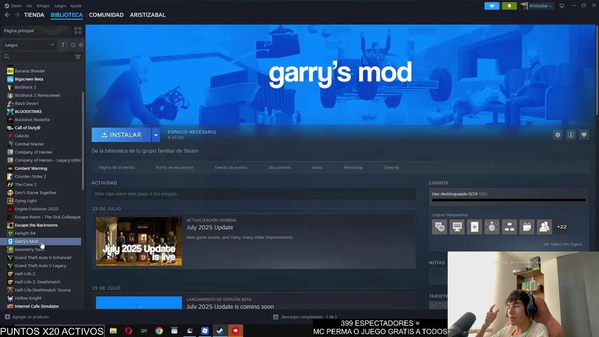
Task: Click the Steam taskbar icon
Action: (x=219, y=331)
